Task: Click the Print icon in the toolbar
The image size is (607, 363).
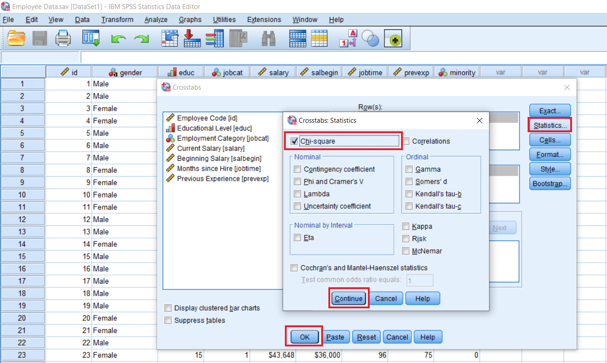Action: [63, 38]
